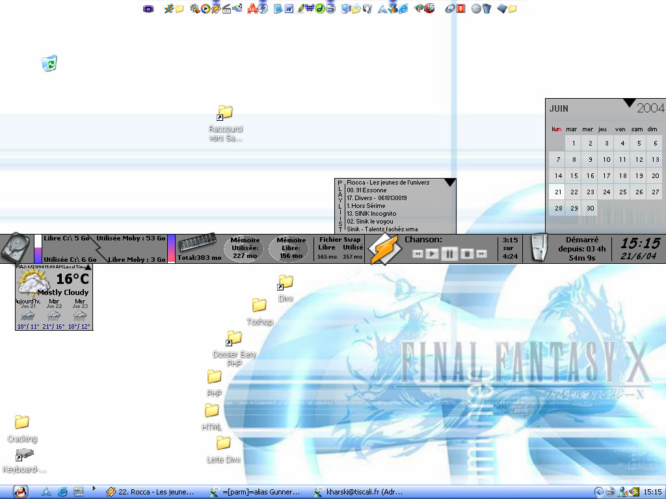Click the computer tower uptime icon
Viewport: 666px width, 499px height.
tap(539, 248)
